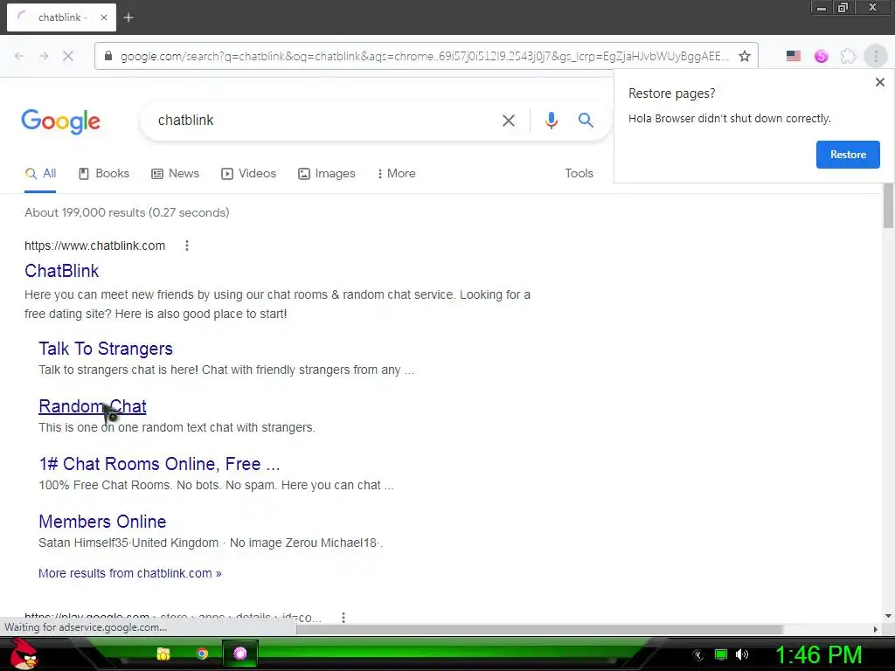The image size is (895, 671).
Task: Open options for the chatblink.com result
Action: [187, 246]
